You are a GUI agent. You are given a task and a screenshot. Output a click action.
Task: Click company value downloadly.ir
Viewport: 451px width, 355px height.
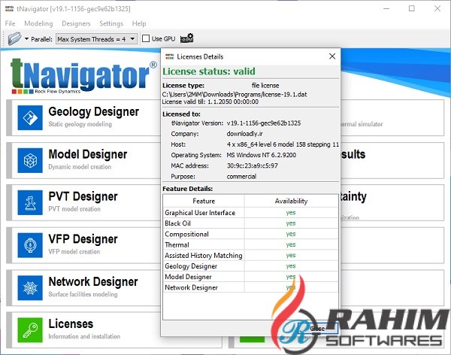point(244,134)
